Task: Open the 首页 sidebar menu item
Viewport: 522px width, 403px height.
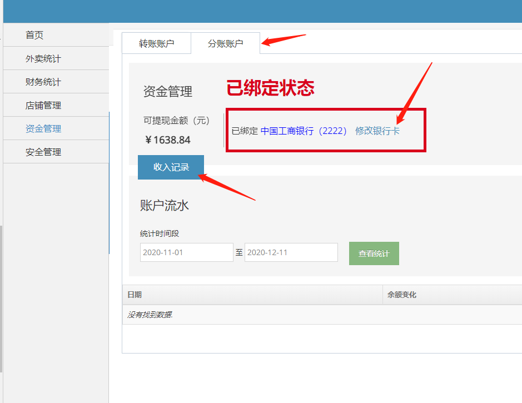Action: pyautogui.click(x=34, y=35)
